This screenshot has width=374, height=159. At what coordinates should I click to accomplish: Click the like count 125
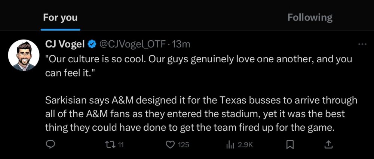[x=183, y=145]
